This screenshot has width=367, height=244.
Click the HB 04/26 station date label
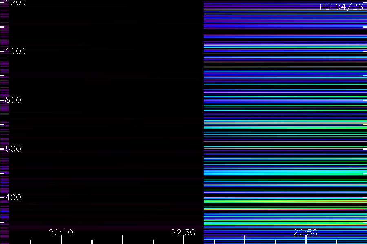[341, 7]
